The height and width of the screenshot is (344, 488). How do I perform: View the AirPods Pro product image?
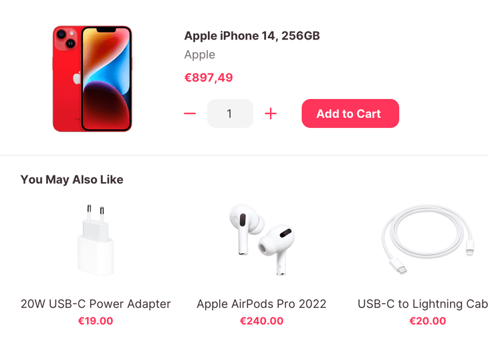261,240
